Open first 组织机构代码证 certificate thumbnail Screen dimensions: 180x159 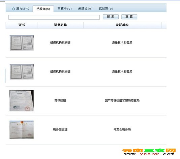click(22, 43)
